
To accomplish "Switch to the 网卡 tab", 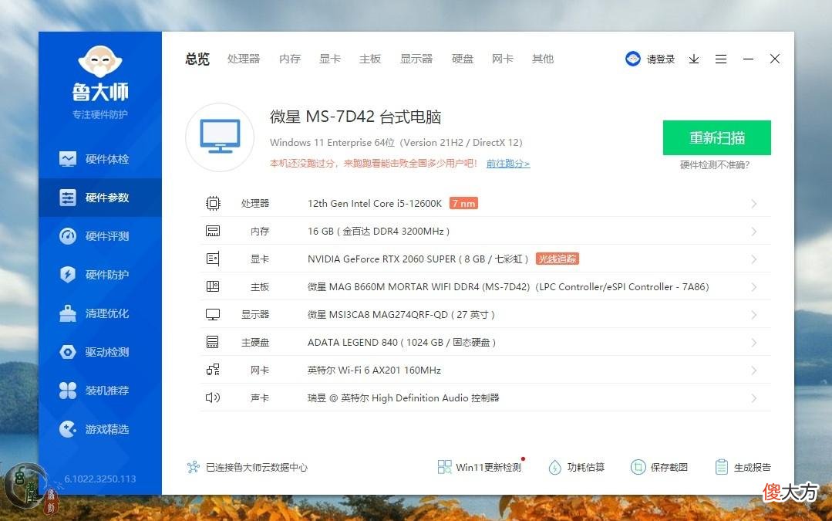I will tap(503, 59).
